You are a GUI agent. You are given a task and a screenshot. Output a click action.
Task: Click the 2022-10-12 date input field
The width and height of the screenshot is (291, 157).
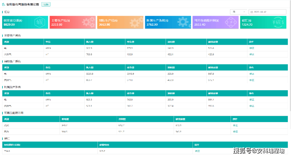pyautogui.click(x=267, y=12)
